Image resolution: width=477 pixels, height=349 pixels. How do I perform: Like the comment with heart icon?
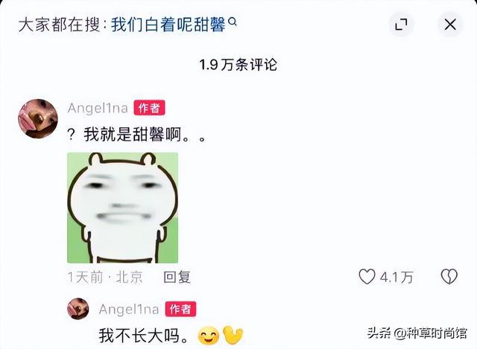[x=367, y=277]
